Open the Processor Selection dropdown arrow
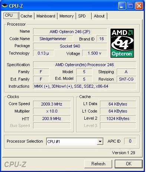 coord(100,142)
